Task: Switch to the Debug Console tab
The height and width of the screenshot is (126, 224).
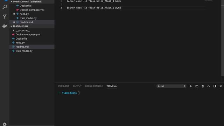Action: 94,86
